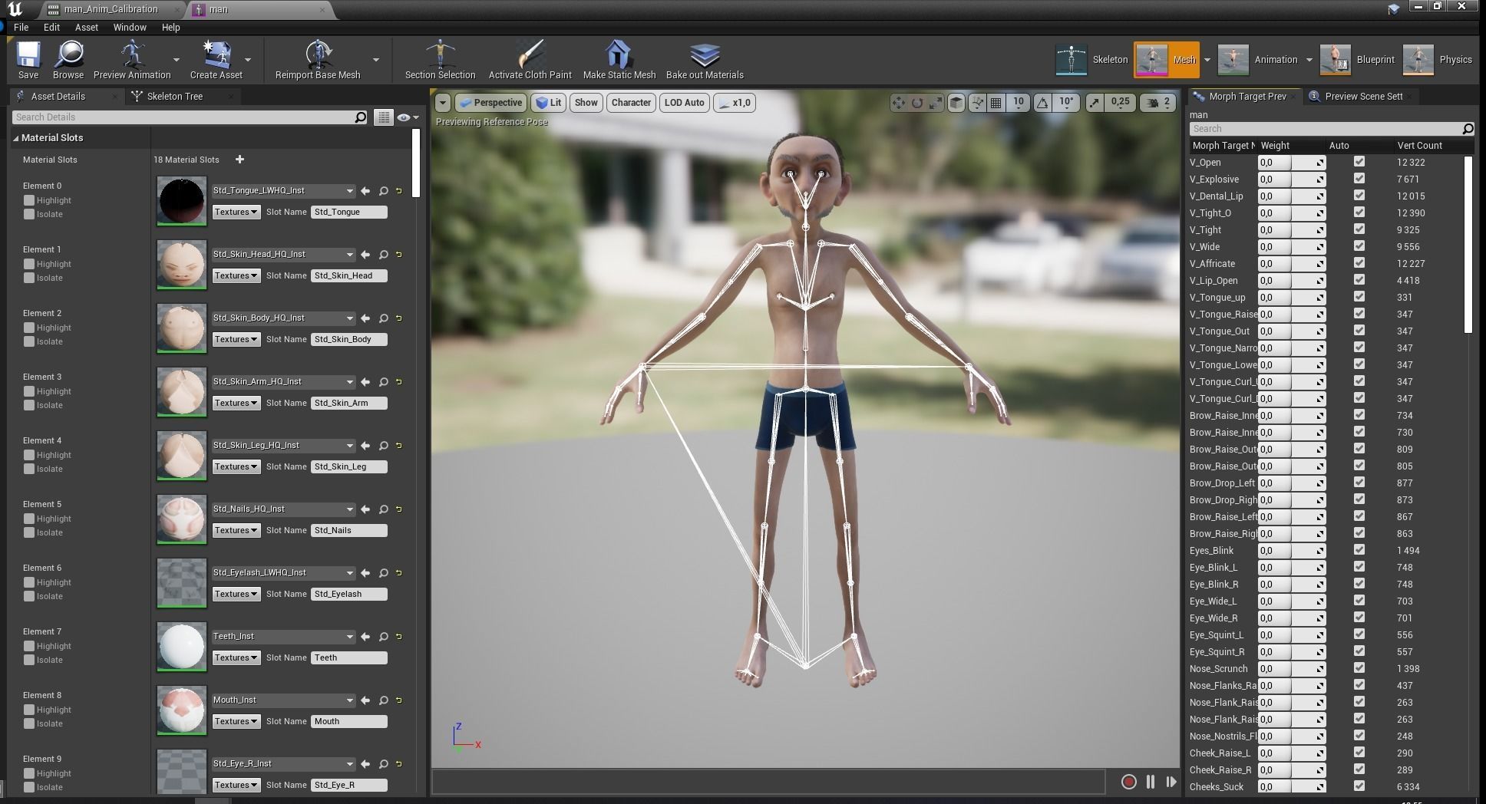Browse to asset in Content Browser
The image size is (1486, 804).
point(68,60)
